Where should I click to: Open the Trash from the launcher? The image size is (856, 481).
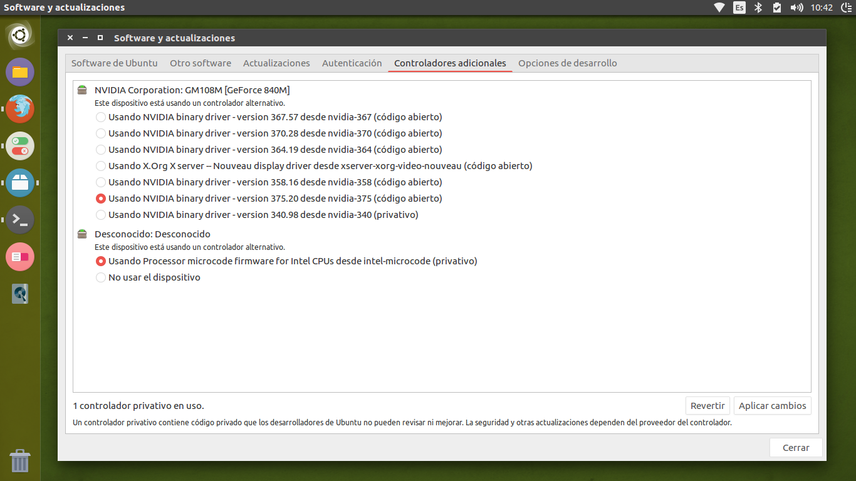click(20, 462)
